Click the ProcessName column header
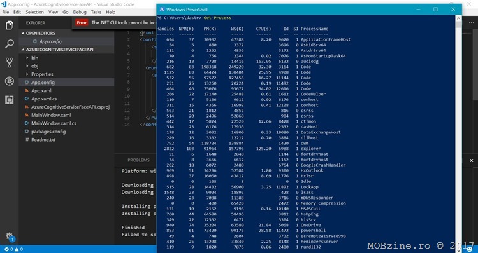The width and height of the screenshot is (478, 253). (314, 29)
